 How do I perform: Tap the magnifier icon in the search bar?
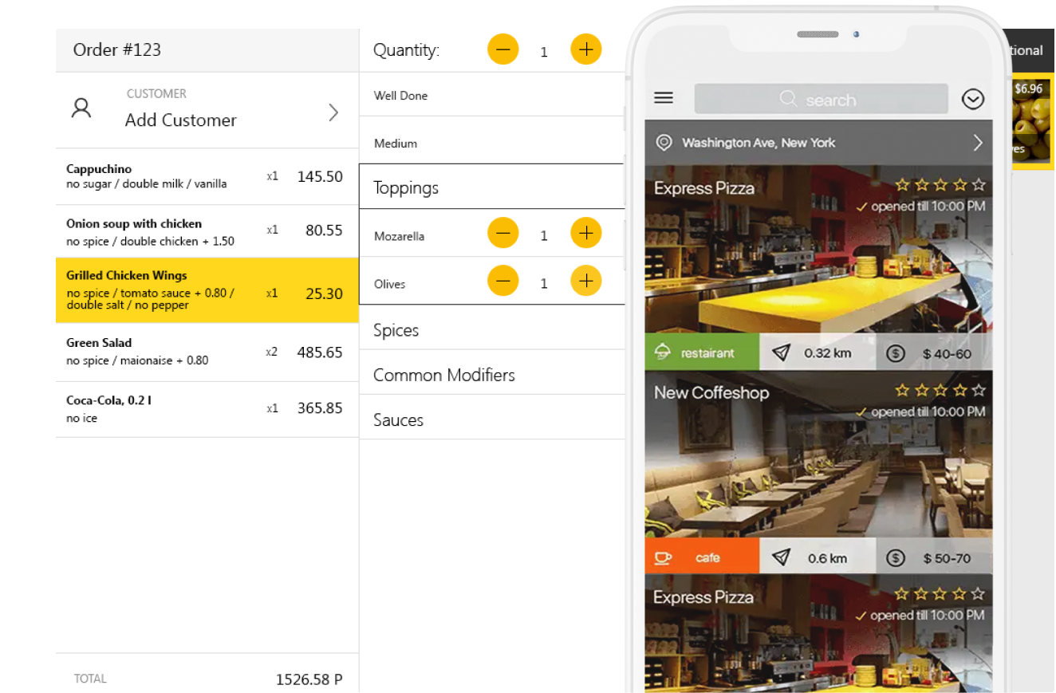788,99
